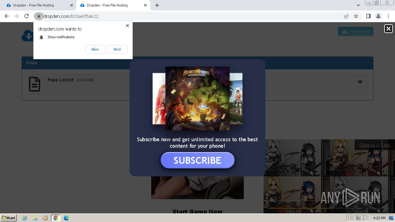395x222 pixels.
Task: Click the ad video progress bar
Action: (x=329, y=208)
